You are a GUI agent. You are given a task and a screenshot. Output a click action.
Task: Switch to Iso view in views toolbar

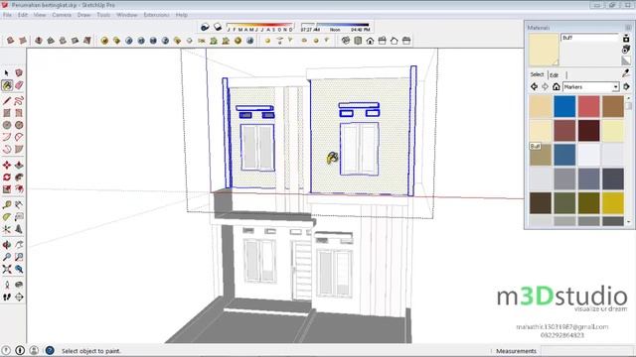click(x=346, y=41)
